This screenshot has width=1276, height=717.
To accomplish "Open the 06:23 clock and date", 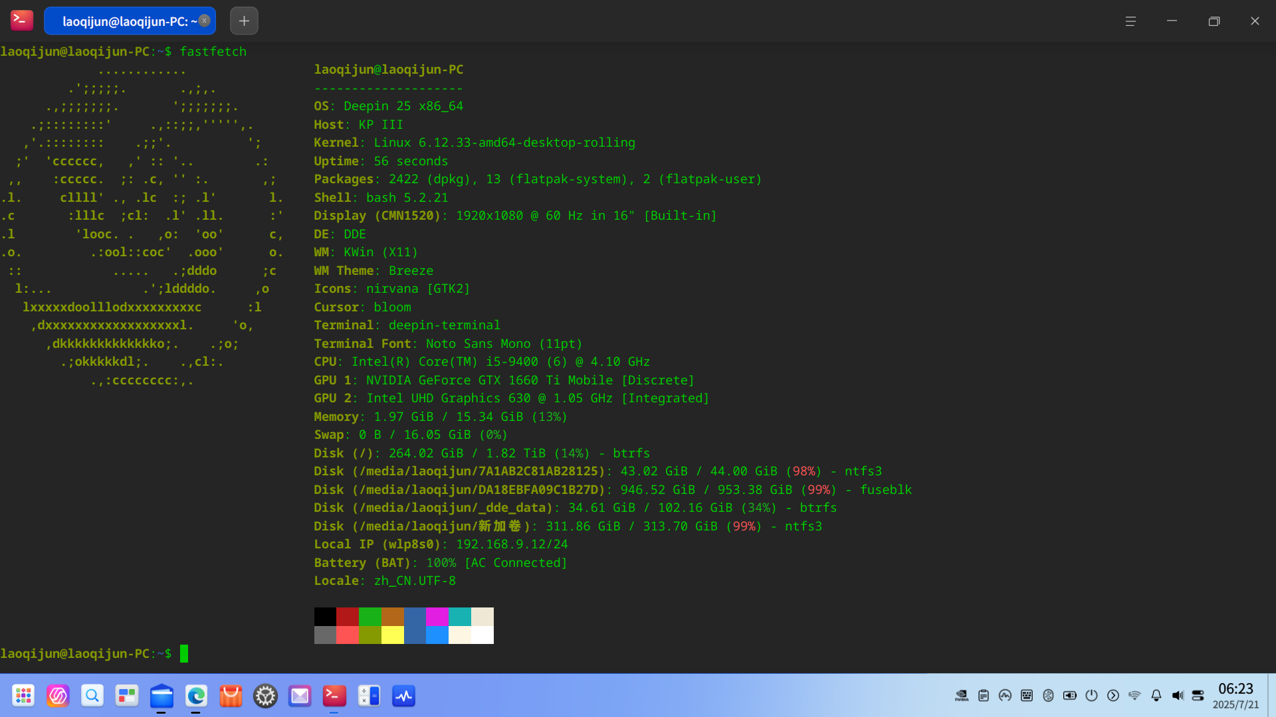I will pyautogui.click(x=1235, y=696).
